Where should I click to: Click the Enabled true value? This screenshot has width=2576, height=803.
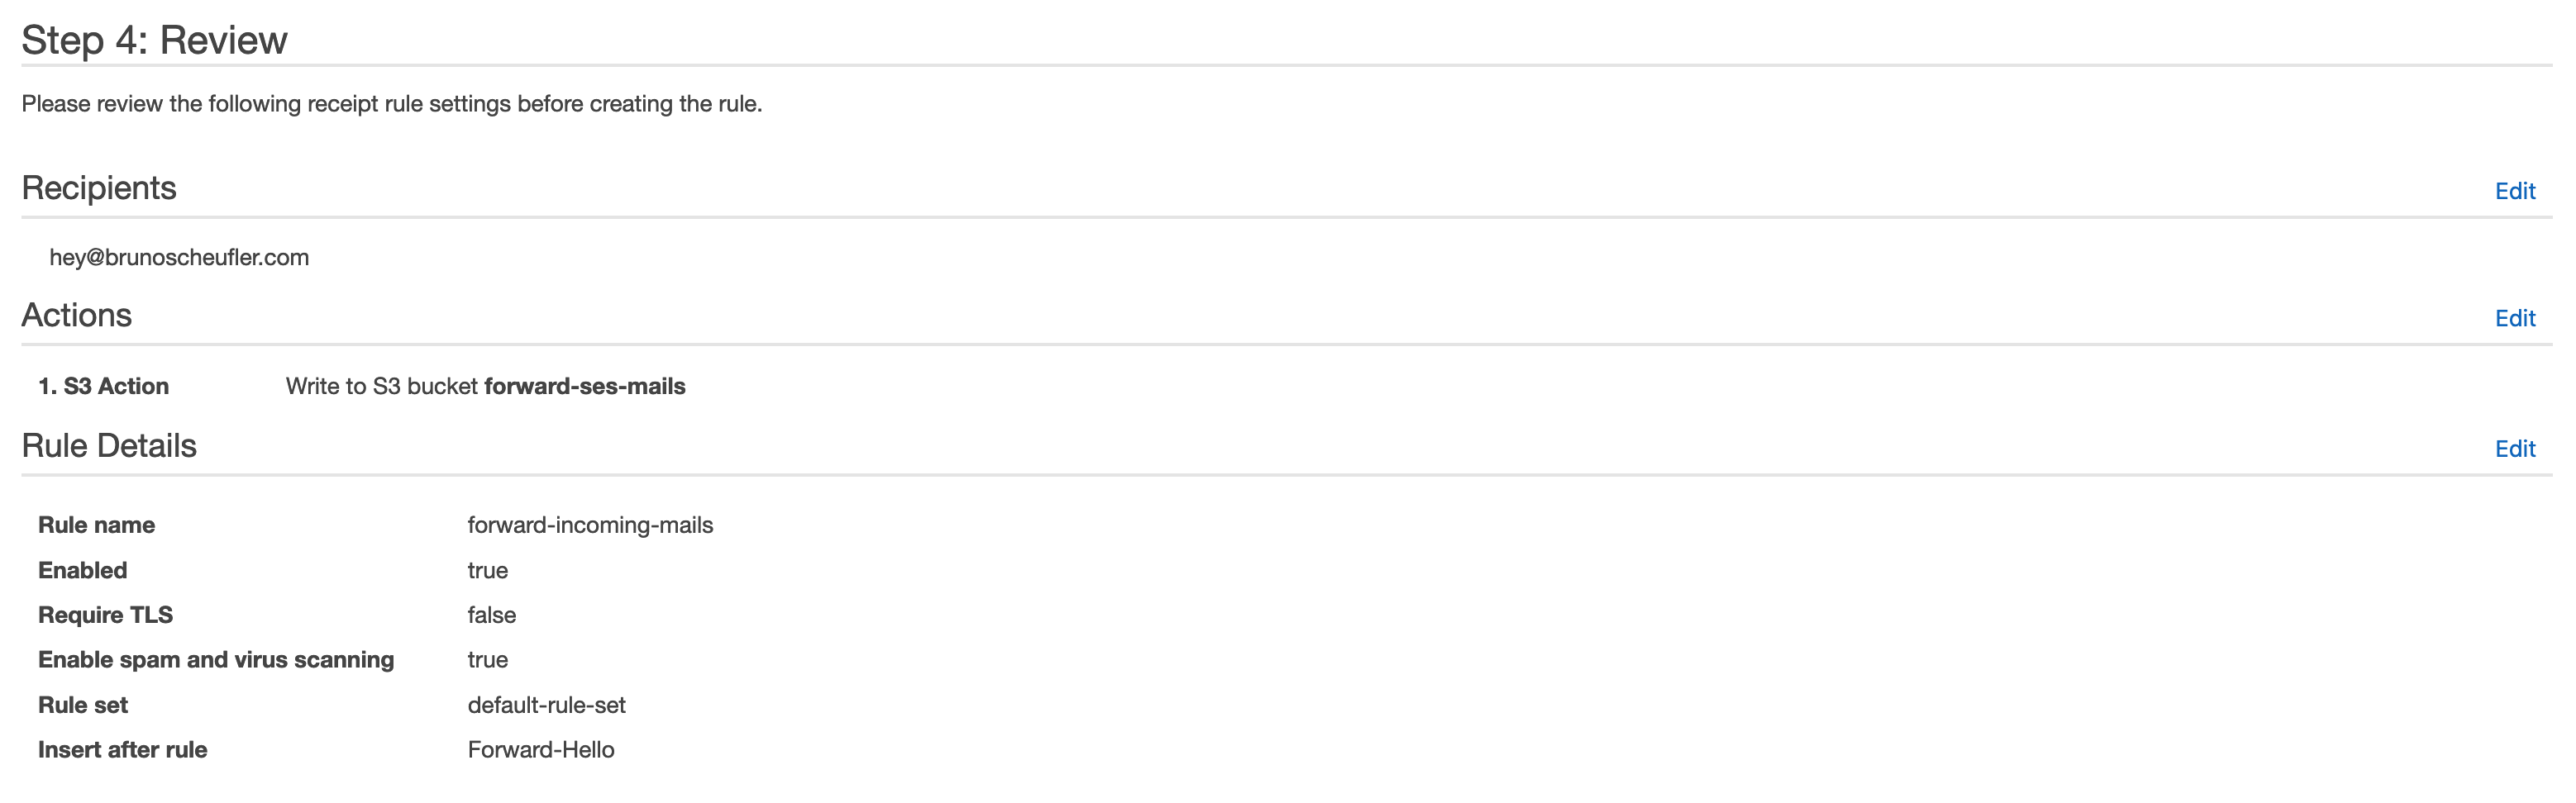(488, 570)
